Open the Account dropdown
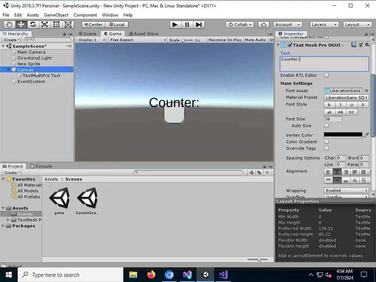This screenshot has height=282, width=376. tap(288, 25)
